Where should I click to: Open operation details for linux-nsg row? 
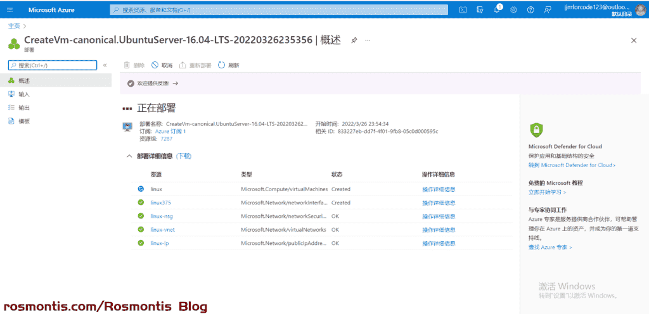point(439,216)
